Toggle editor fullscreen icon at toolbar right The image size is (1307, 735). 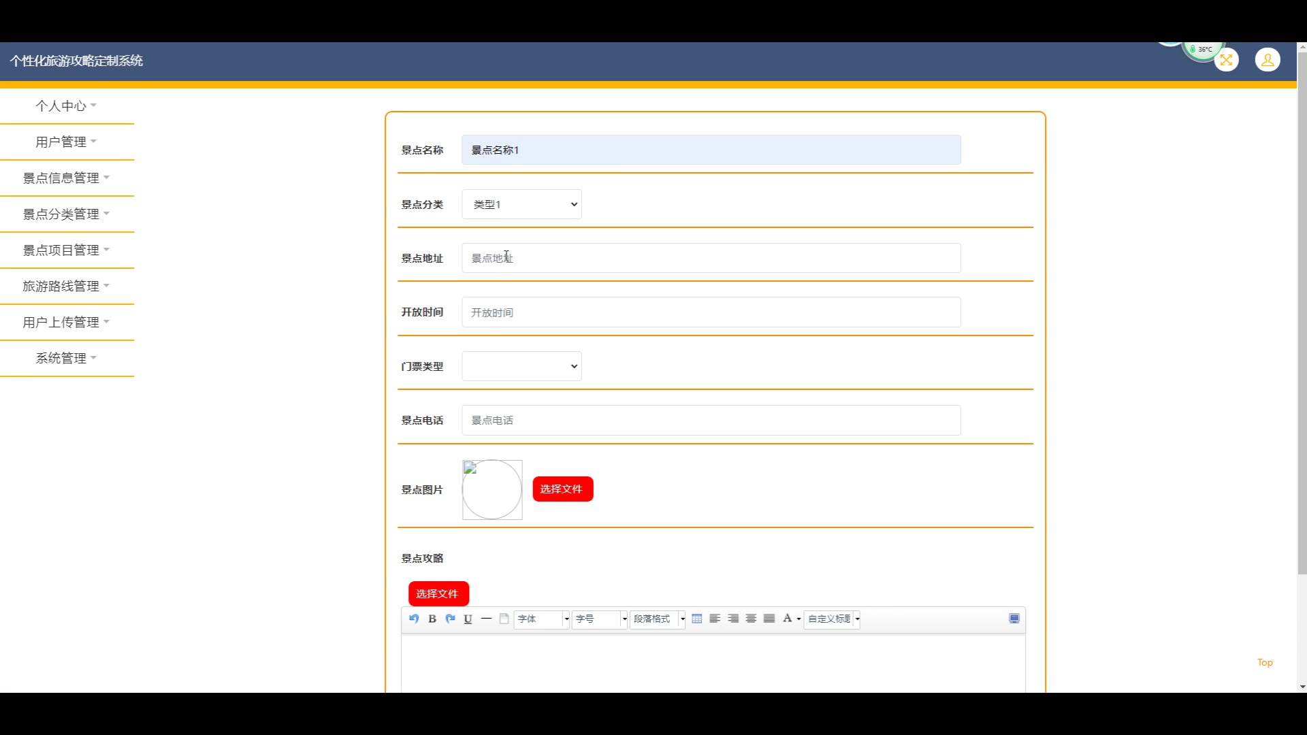(1014, 619)
